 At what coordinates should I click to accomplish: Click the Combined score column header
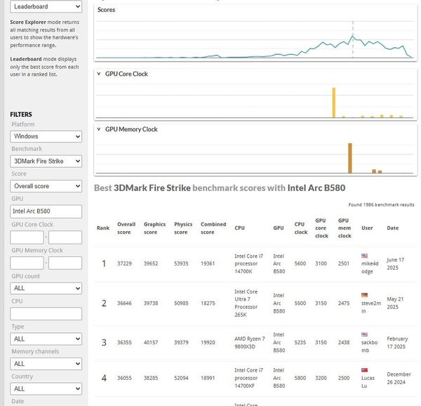coord(213,228)
